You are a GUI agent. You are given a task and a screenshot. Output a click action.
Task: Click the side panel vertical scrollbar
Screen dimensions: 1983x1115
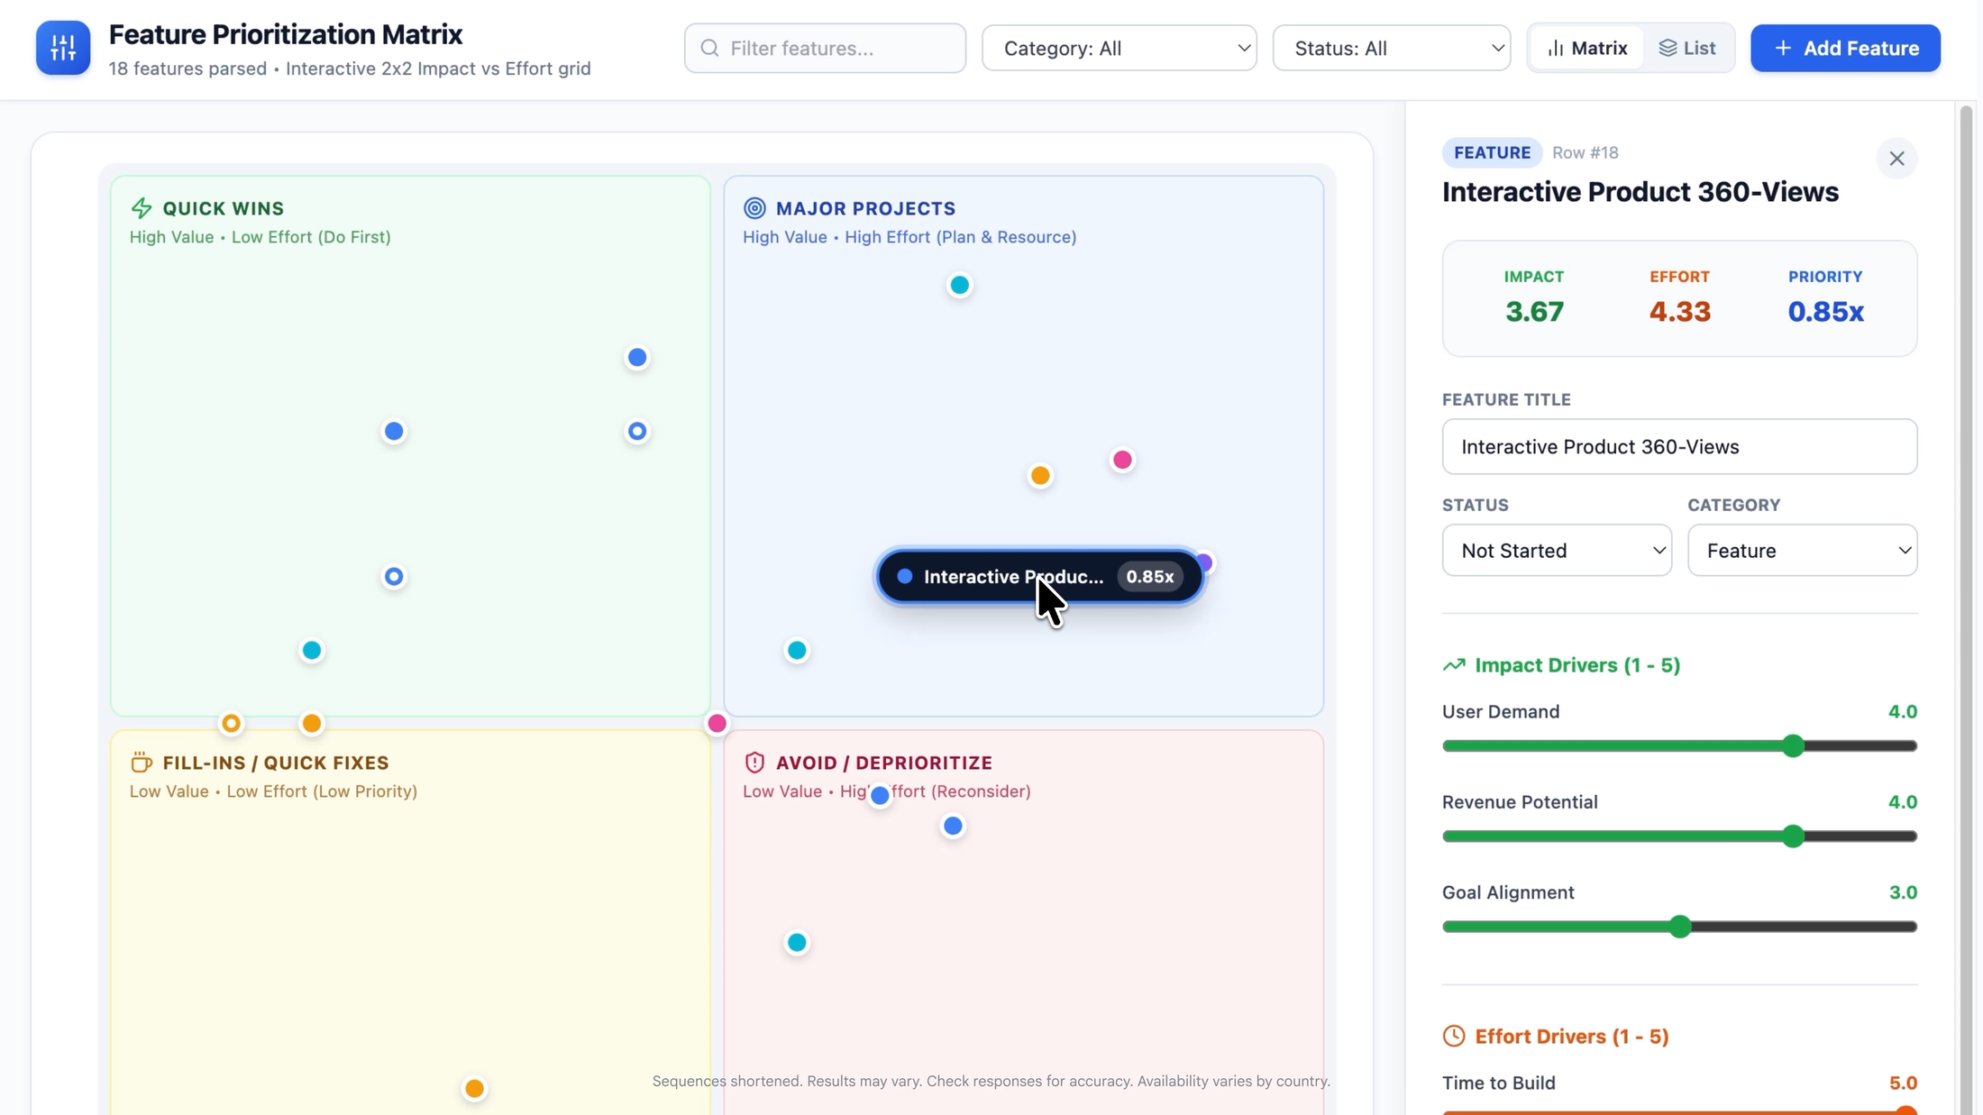tap(1966, 608)
